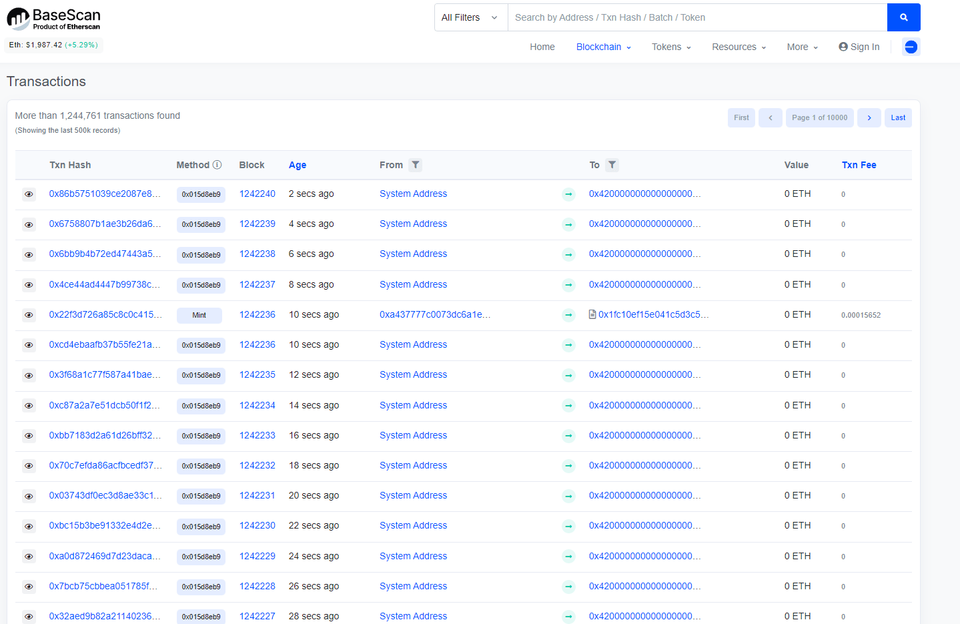
Task: Click the arrow icon in row 0x6bb9b4b72ed47443a5
Action: coord(568,254)
